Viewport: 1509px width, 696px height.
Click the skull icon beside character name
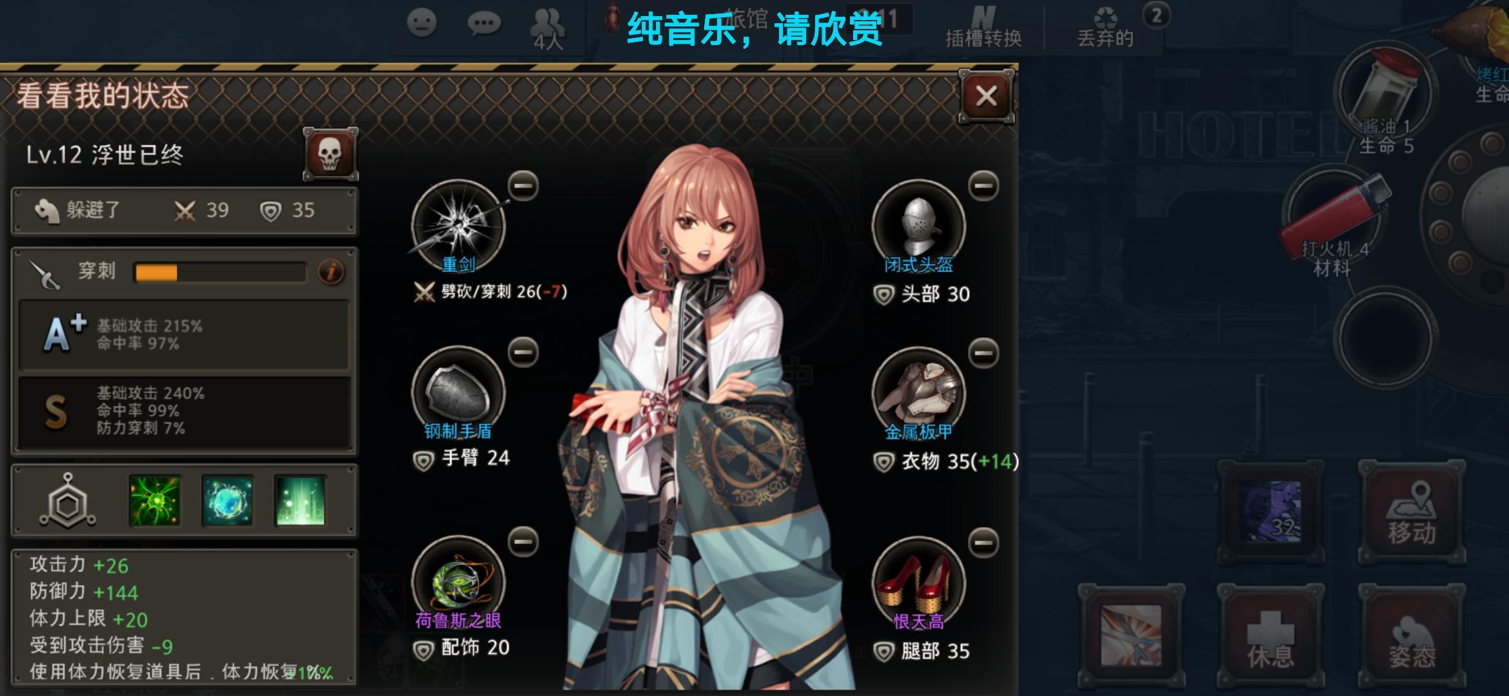(x=330, y=154)
